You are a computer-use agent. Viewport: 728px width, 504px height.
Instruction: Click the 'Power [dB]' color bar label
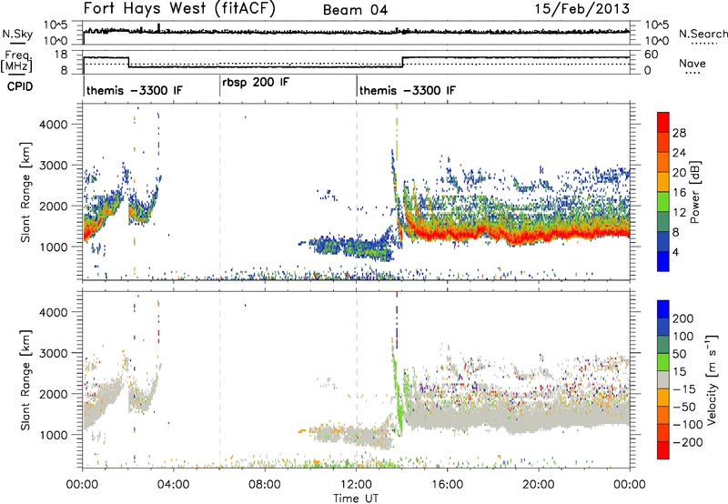[x=695, y=192]
